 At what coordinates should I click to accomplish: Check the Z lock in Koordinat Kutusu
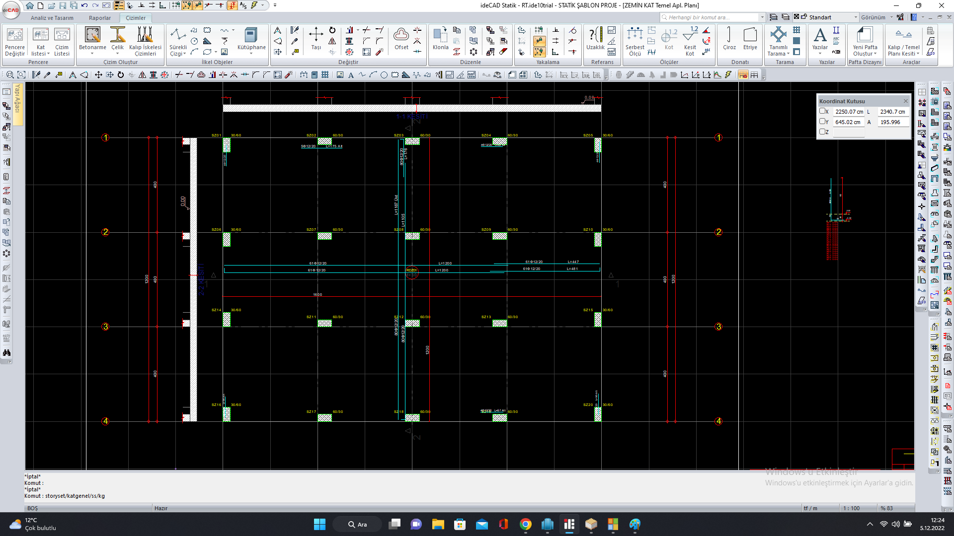click(822, 132)
